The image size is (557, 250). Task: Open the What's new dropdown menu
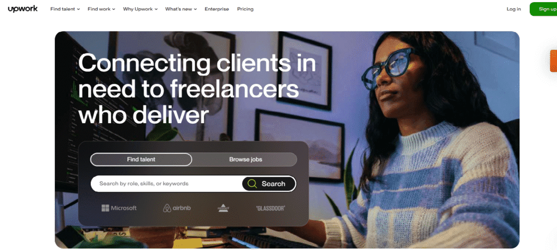181,9
